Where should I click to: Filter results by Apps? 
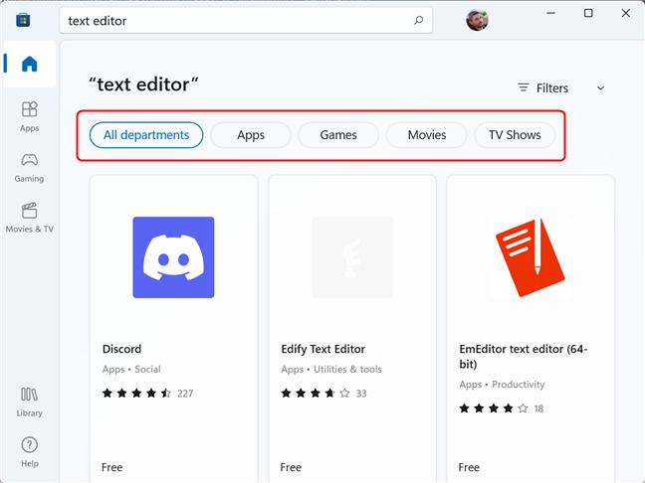[x=251, y=135]
